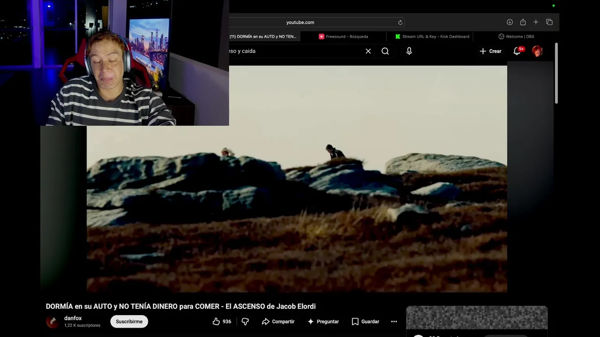Image resolution: width=600 pixels, height=337 pixels.
Task: Click the video title text
Action: point(180,307)
